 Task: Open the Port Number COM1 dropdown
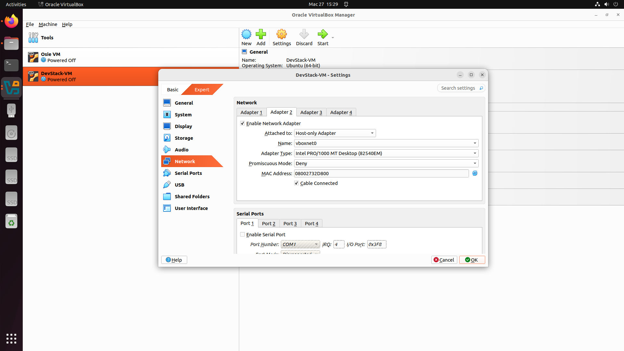pyautogui.click(x=300, y=244)
